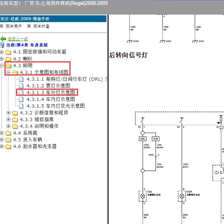Click folder icon of 4.3.4 说明和操作

pos(15,126)
